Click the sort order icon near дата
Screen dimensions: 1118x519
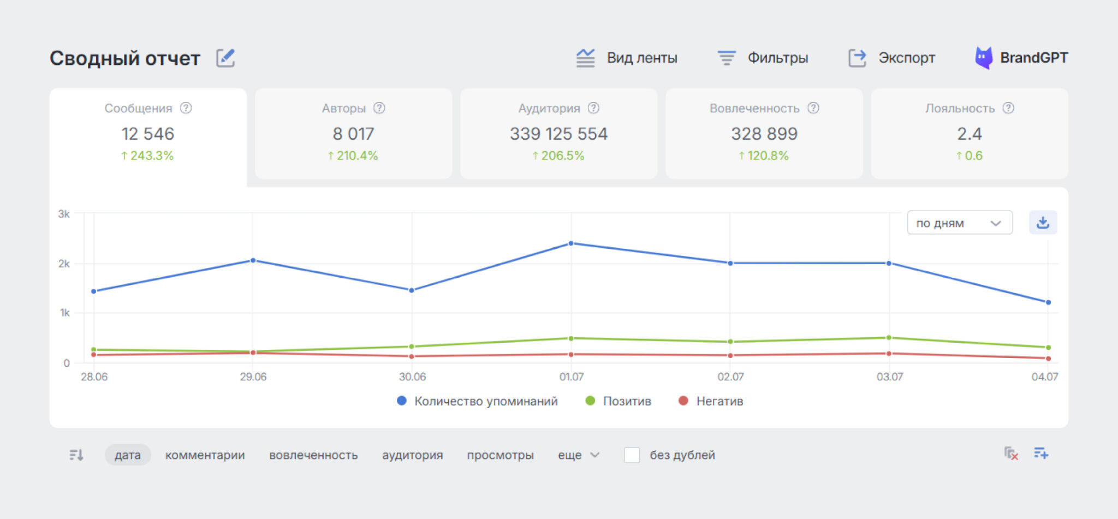(76, 455)
